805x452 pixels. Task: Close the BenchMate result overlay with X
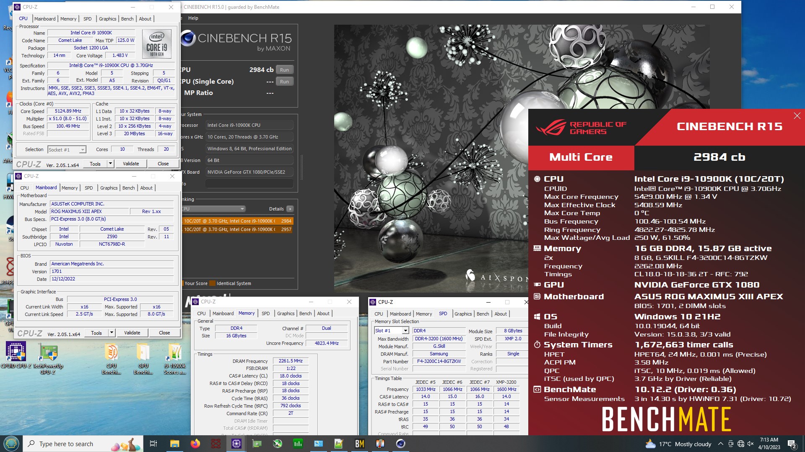point(797,116)
